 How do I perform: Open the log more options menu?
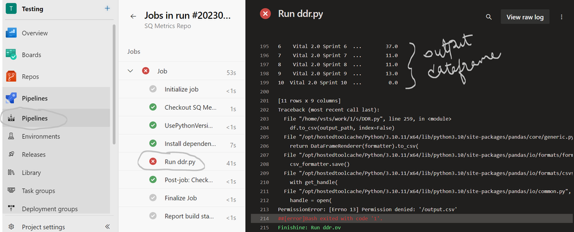561,17
